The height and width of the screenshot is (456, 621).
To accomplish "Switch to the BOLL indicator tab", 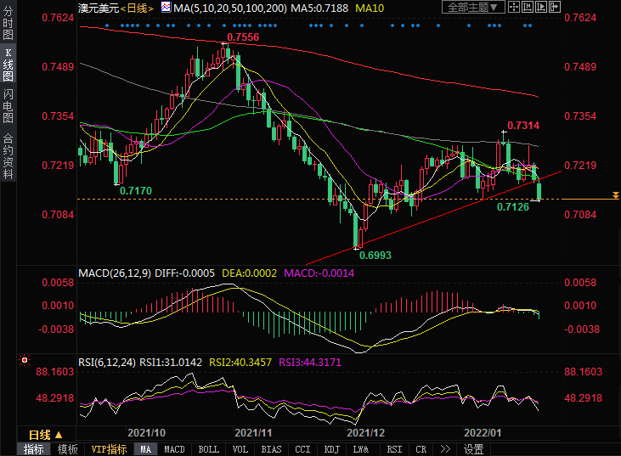I will [x=207, y=449].
